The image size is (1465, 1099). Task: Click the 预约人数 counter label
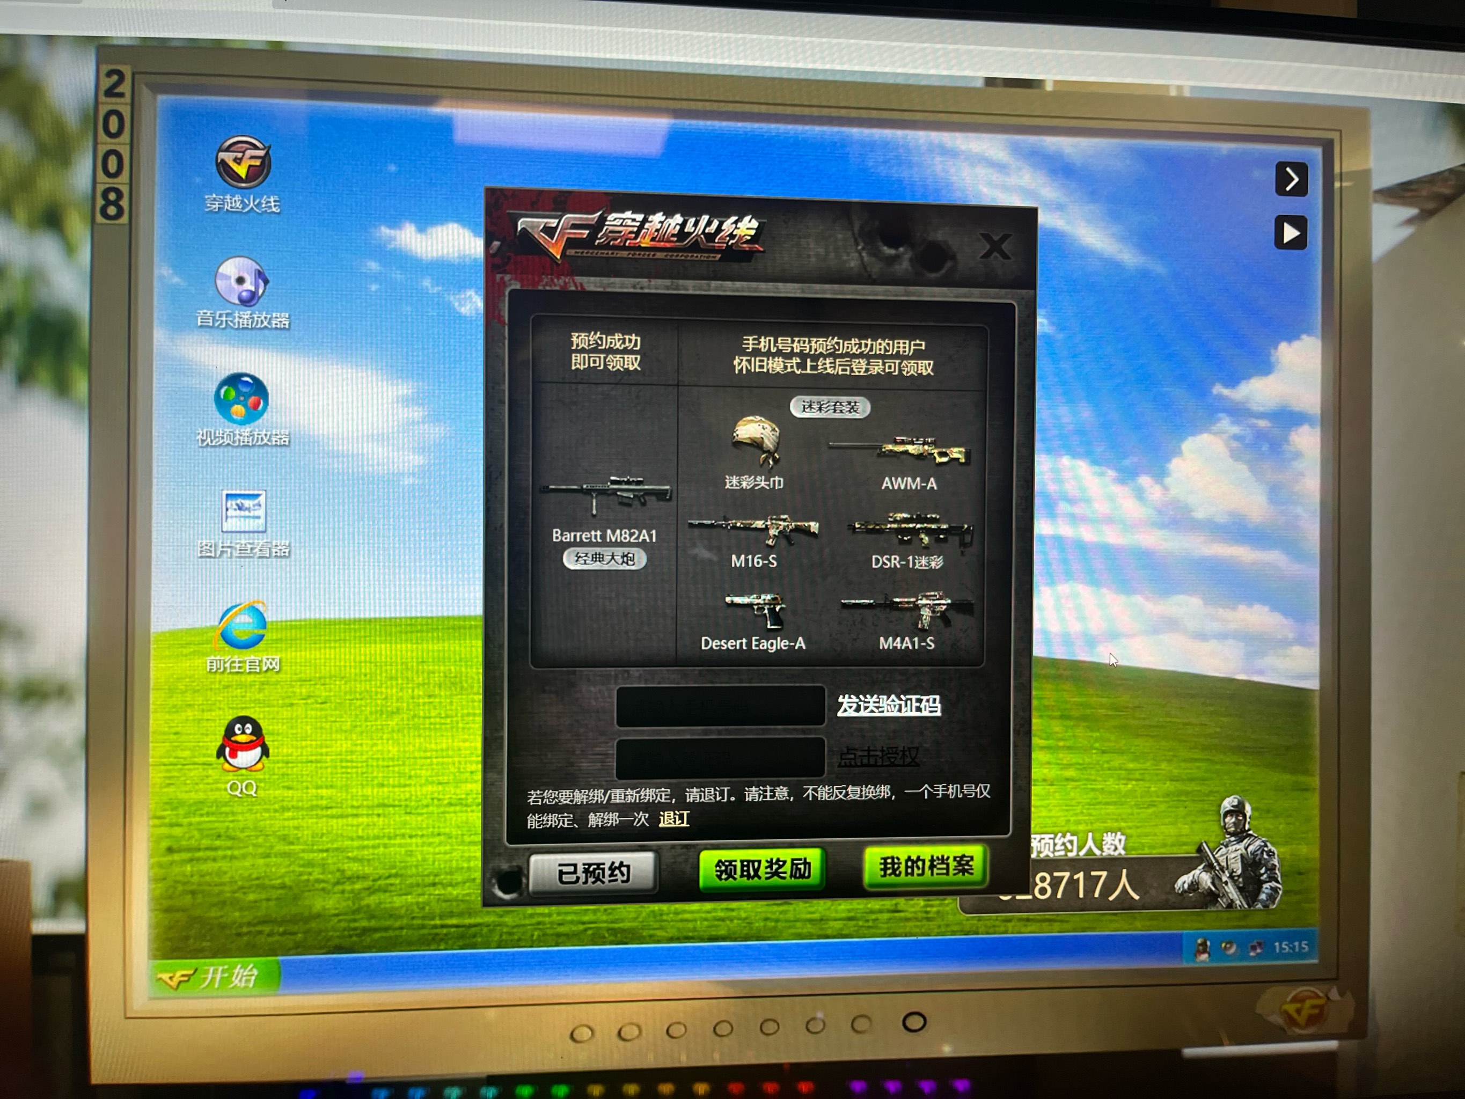(x=1078, y=844)
